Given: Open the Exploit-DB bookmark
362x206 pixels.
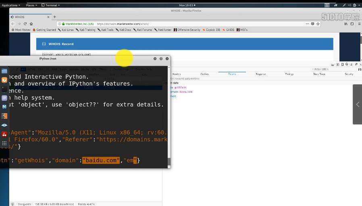Looking at the screenshot, I should coord(212,30).
